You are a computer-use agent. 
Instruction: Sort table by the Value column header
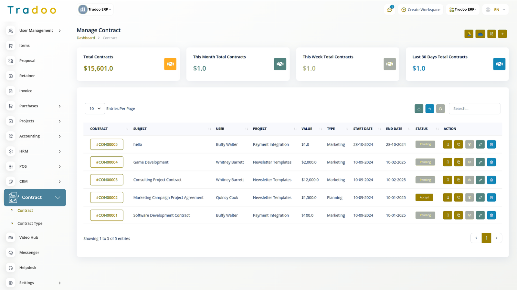[x=307, y=129]
